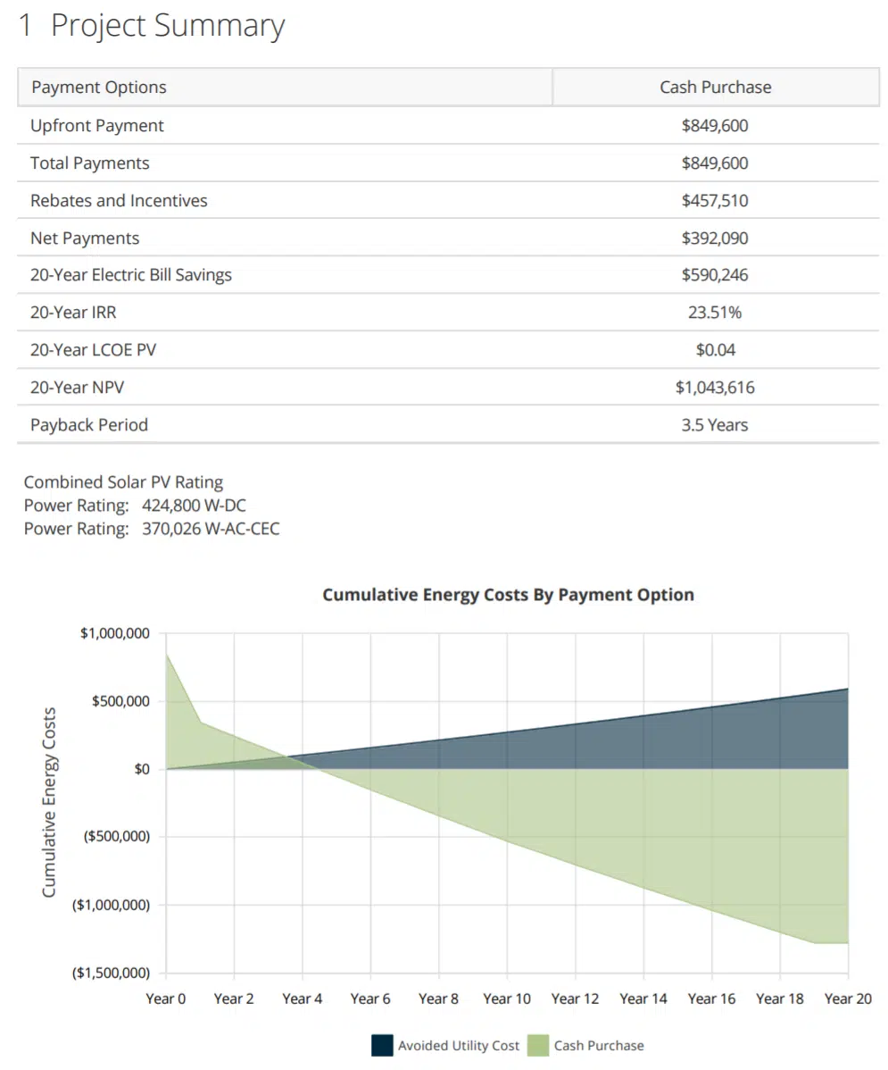Click the Year 10 x-axis label

click(507, 999)
